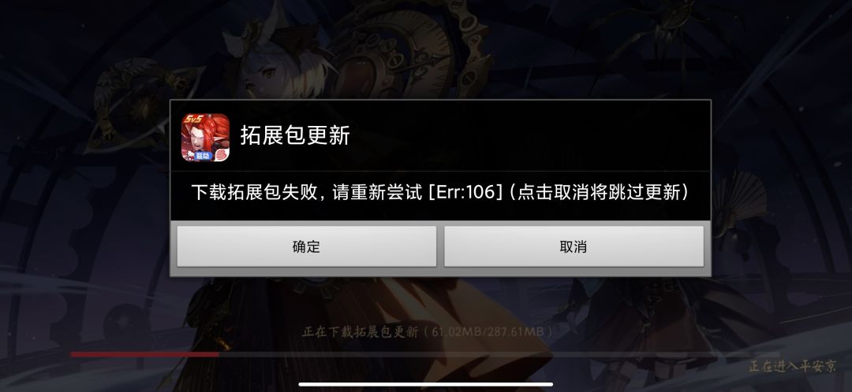This screenshot has height=392, width=852.
Task: Click the red filled part of progress bar
Action: click(x=144, y=354)
